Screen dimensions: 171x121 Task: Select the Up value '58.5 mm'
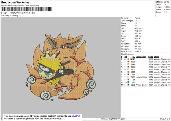pos(138,33)
